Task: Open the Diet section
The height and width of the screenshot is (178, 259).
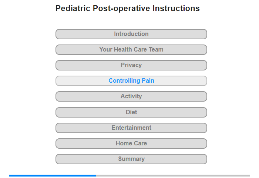Action: pos(131,112)
